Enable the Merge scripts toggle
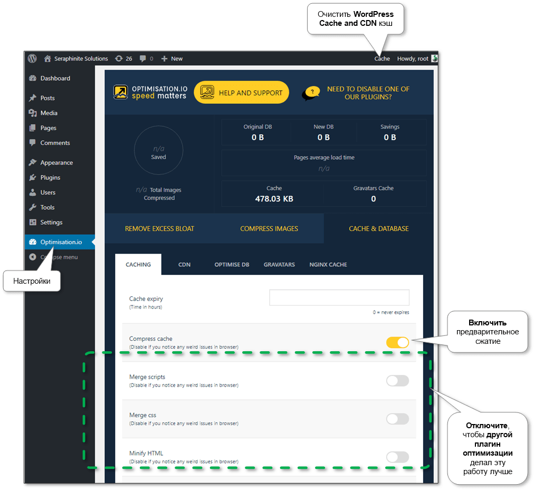The image size is (534, 491). 397,381
